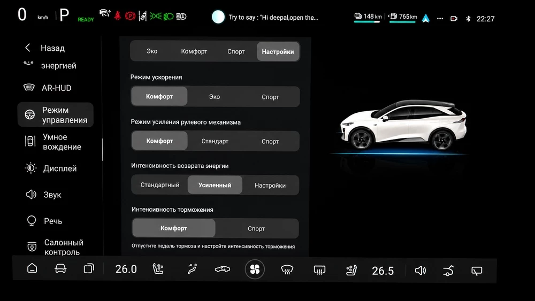
Task: Click the speaker icon next to Звук
Action: (x=31, y=195)
